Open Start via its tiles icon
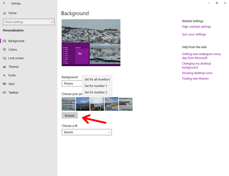 pos(5,84)
